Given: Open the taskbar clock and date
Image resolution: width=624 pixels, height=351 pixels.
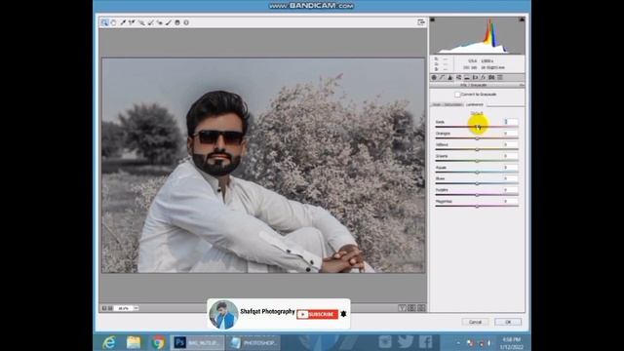Looking at the screenshot, I should click(x=511, y=343).
